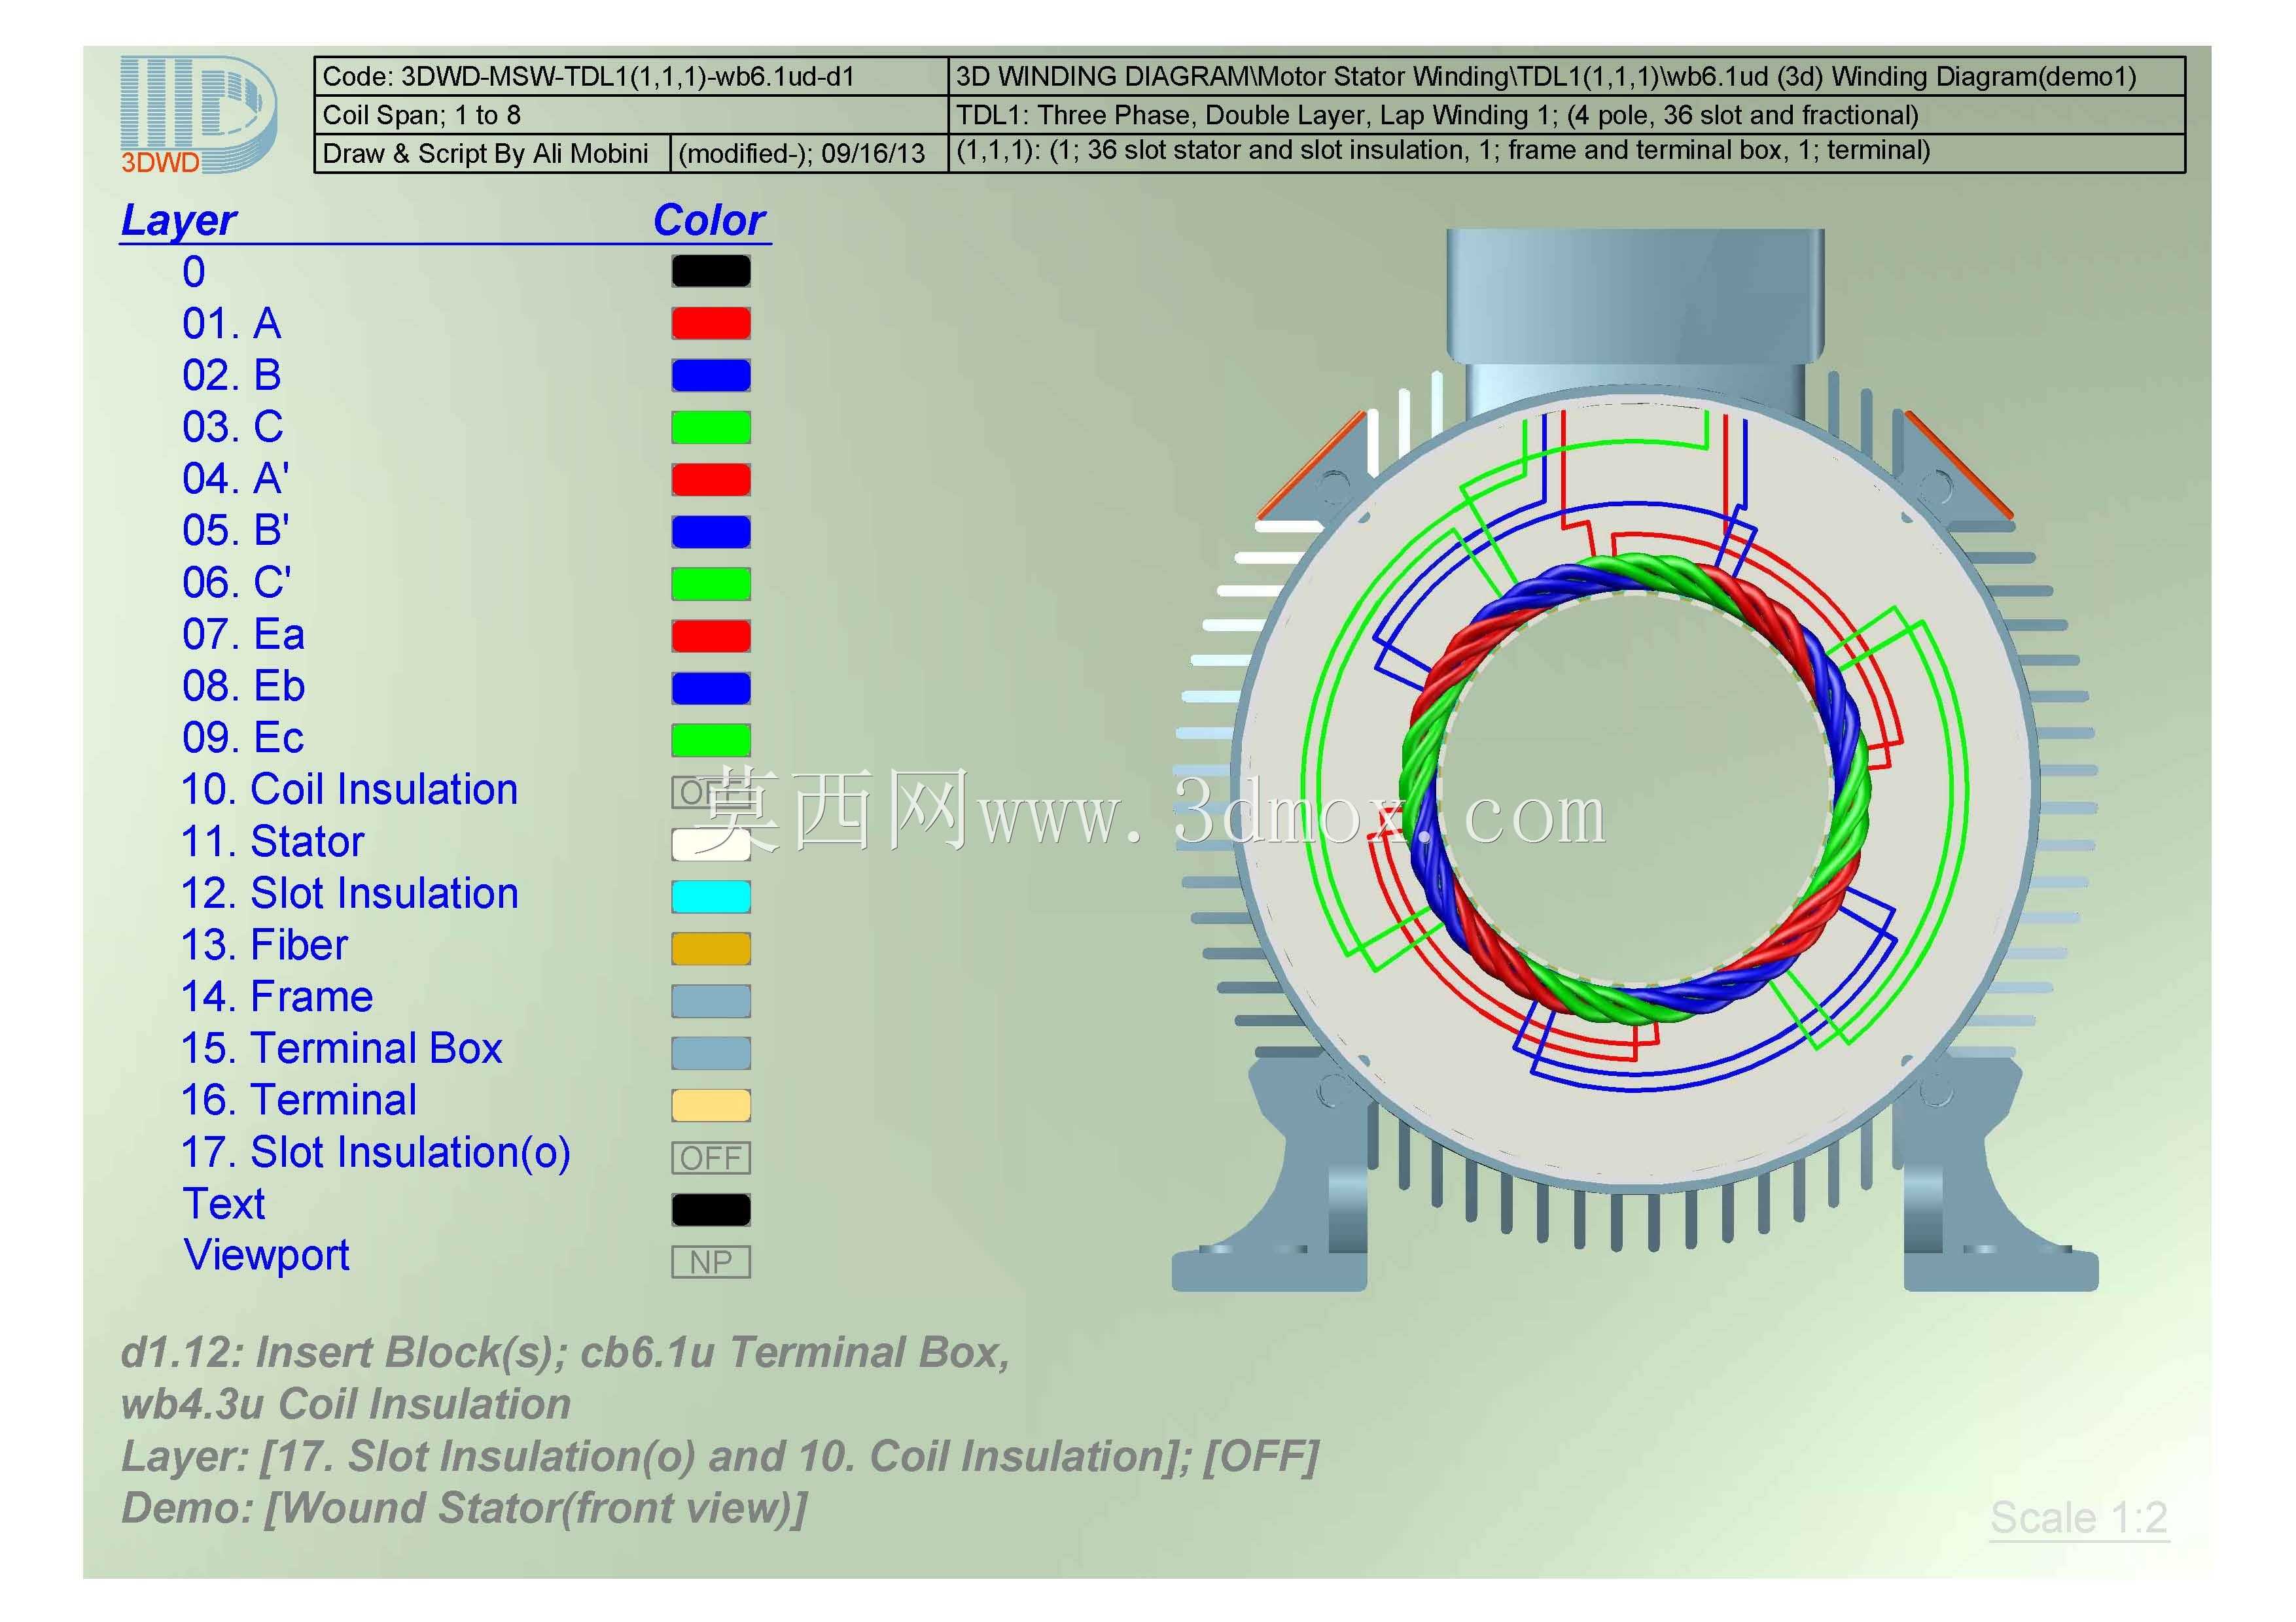
Task: Click layer name 01. A
Action: pos(232,324)
